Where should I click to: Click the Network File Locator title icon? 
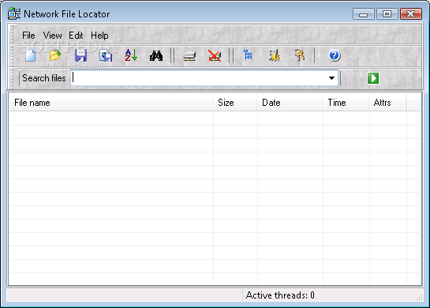[x=14, y=13]
